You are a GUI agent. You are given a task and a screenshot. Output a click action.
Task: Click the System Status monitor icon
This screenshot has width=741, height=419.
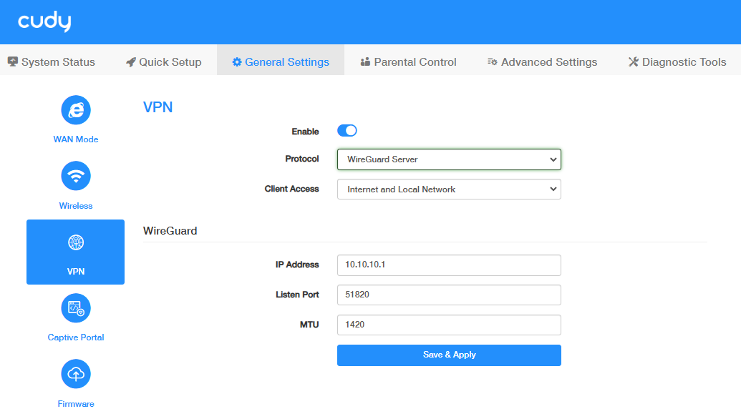13,62
